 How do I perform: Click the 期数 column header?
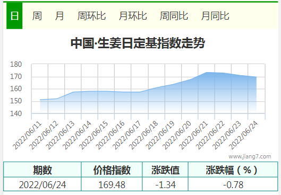pyautogui.click(x=42, y=170)
